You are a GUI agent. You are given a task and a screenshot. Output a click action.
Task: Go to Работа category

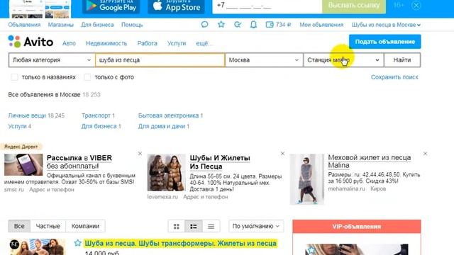coord(147,43)
